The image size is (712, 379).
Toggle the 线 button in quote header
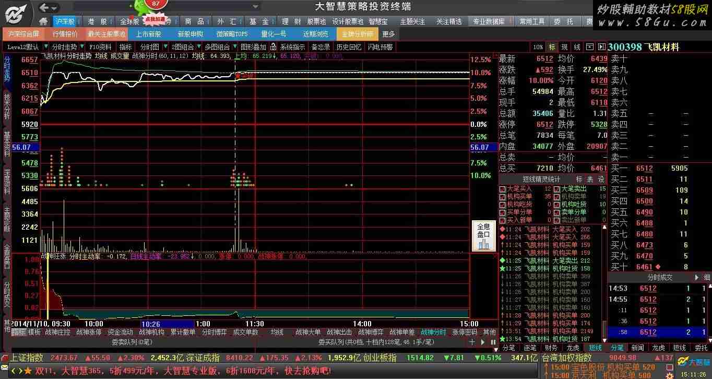577,47
